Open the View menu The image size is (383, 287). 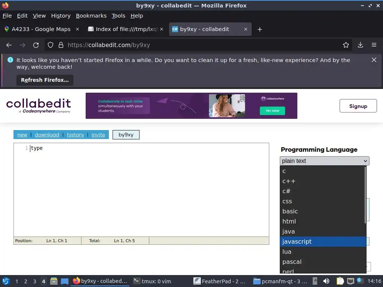[39, 16]
